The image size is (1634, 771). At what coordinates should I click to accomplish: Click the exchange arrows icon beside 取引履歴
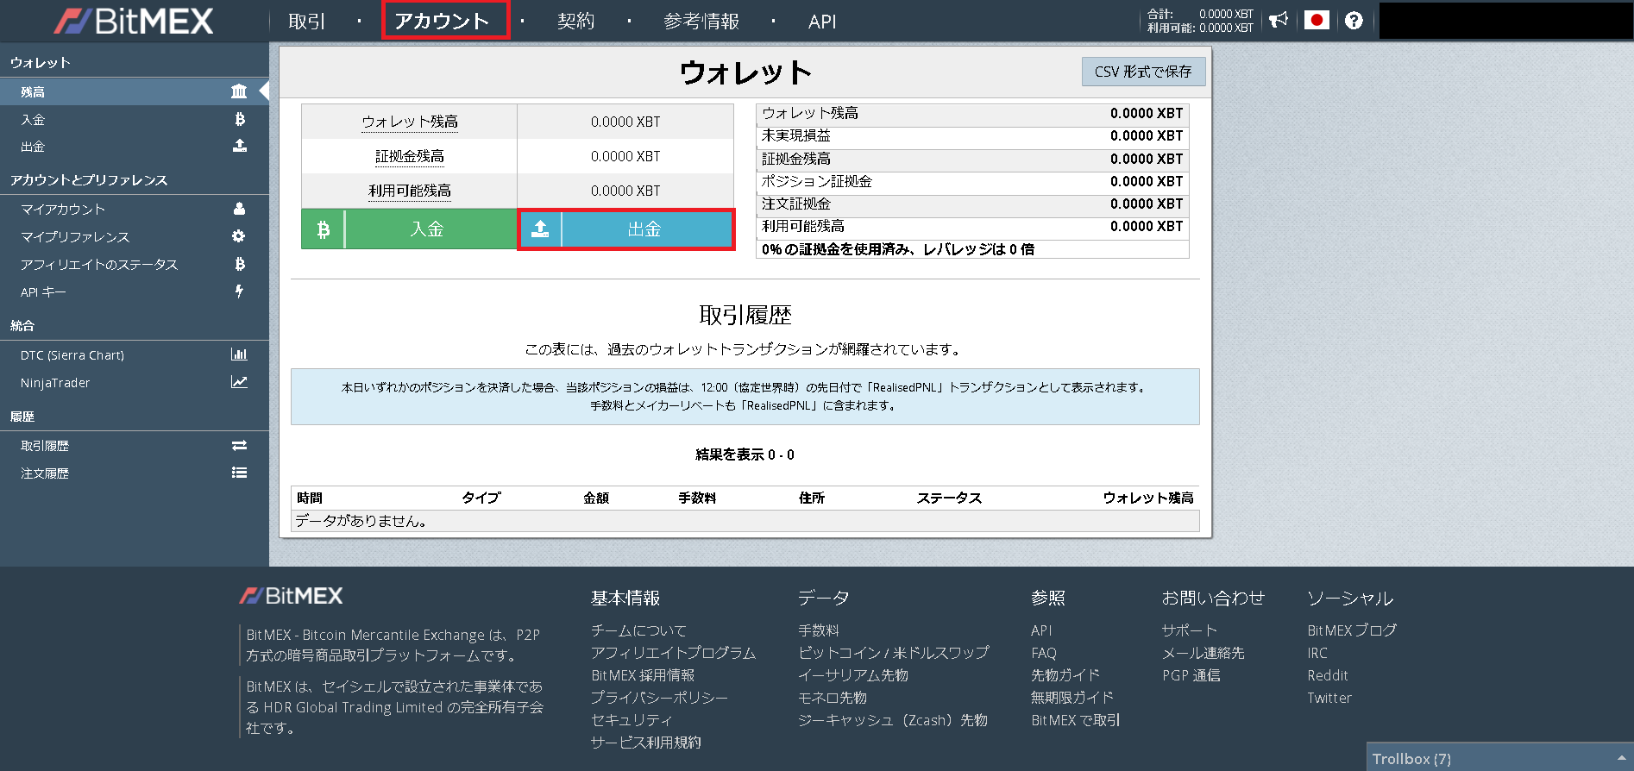tap(239, 445)
